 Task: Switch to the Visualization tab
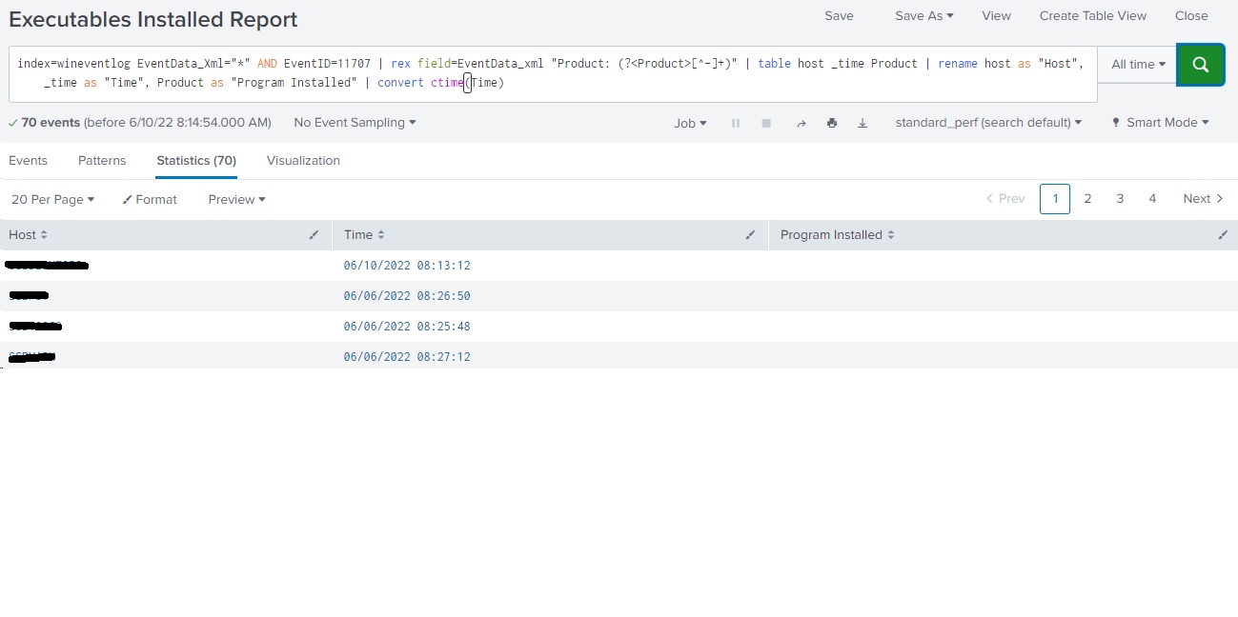click(303, 160)
